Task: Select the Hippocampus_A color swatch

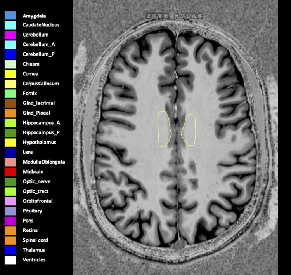Action: pos(10,123)
